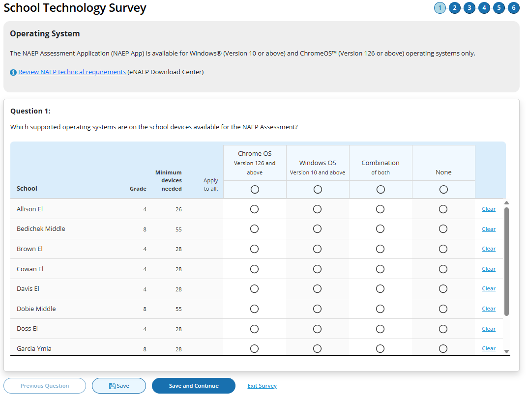Jump to survey step 3

pyautogui.click(x=469, y=8)
